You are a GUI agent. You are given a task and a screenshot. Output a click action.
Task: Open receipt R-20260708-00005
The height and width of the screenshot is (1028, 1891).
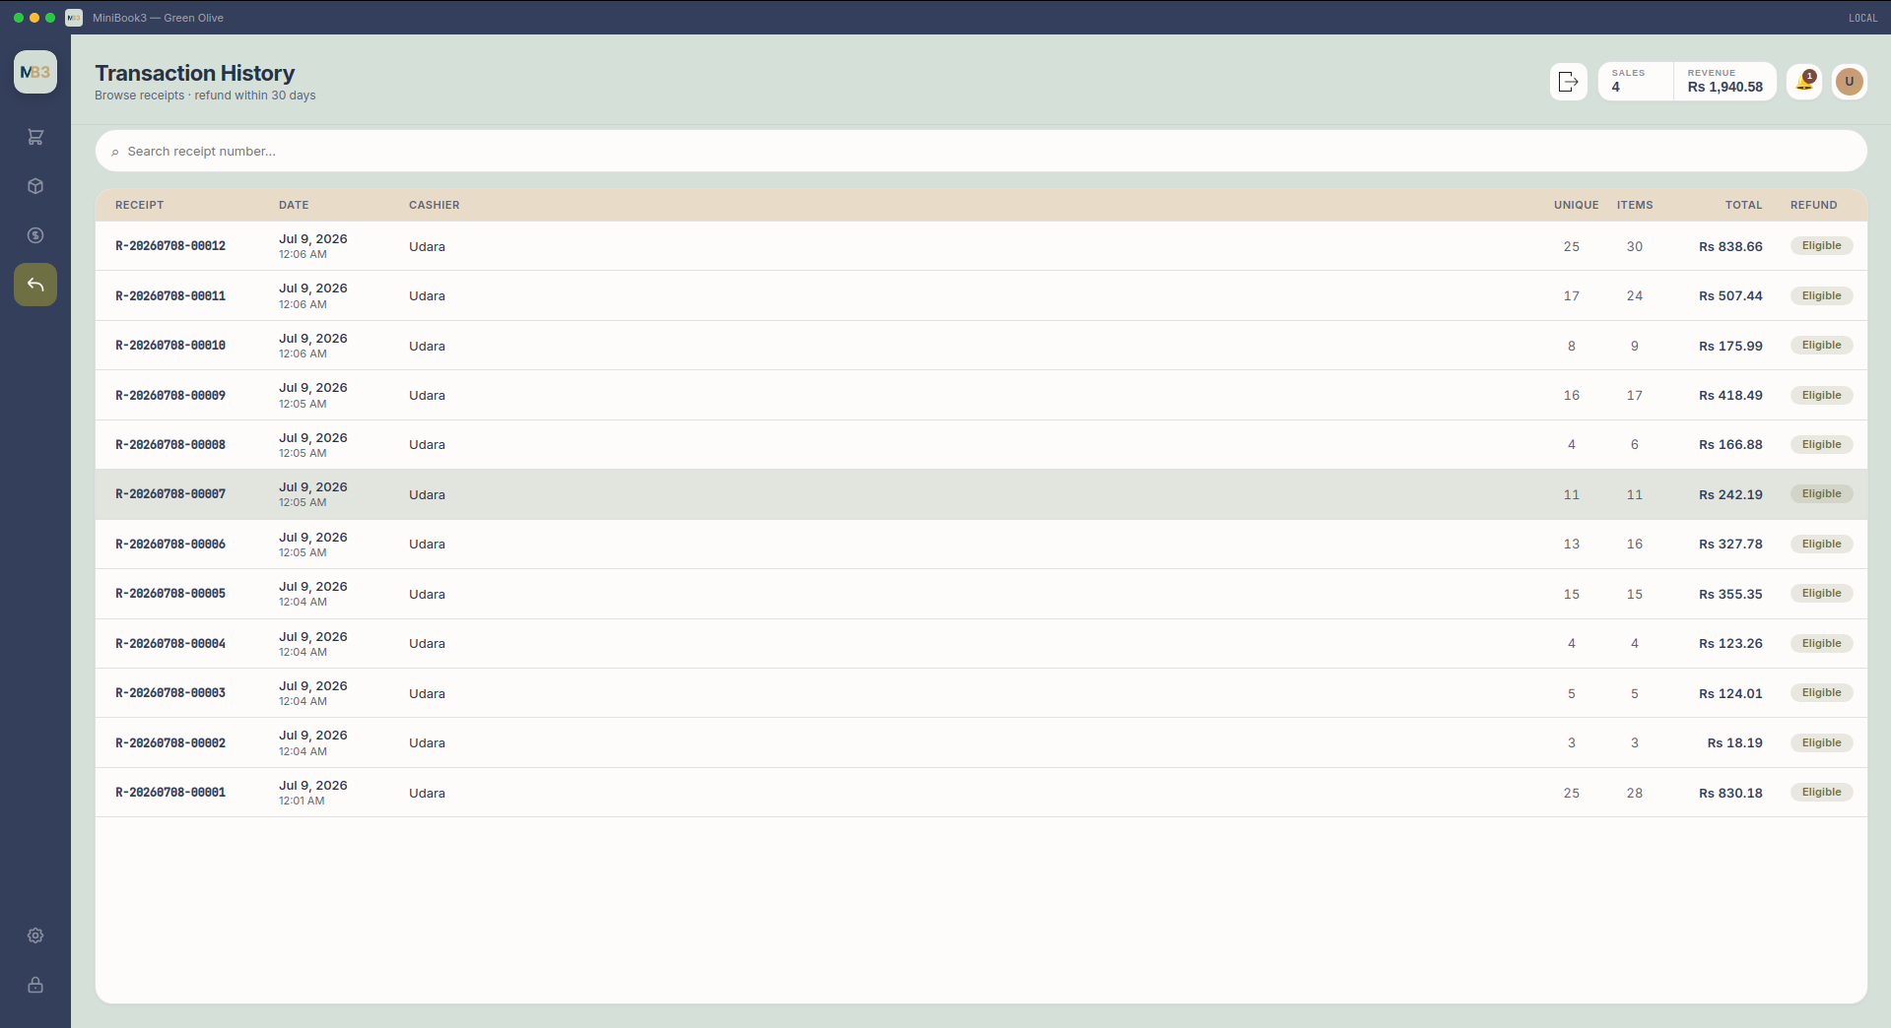coord(980,594)
